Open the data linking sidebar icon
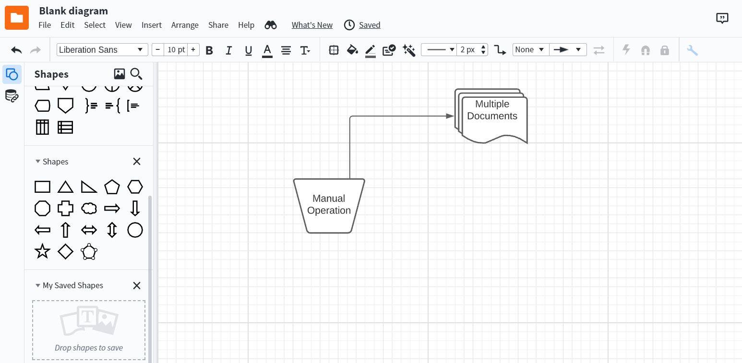Viewport: 742px width, 363px height. click(x=12, y=96)
